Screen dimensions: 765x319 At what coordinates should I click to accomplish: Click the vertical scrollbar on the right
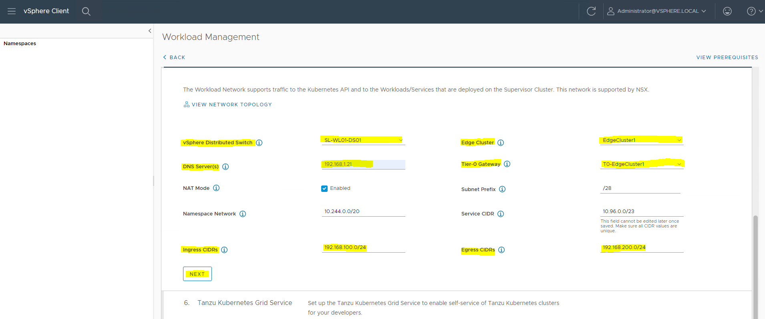click(755, 267)
